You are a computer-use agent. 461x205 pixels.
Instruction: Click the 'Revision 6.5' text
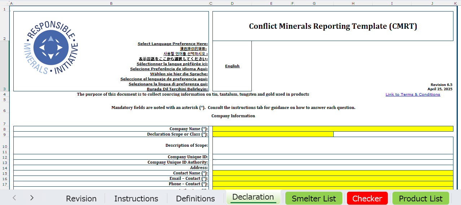pos(441,85)
